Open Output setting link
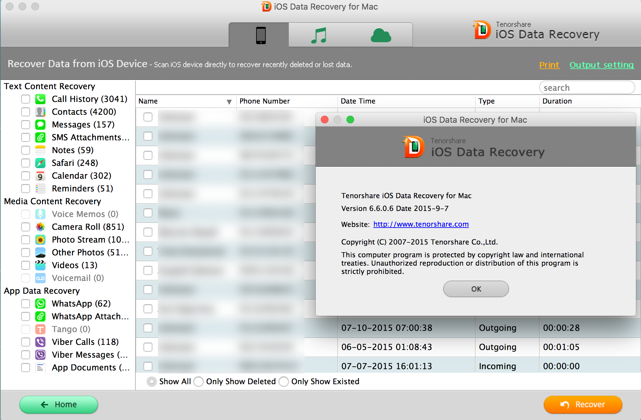The width and height of the screenshot is (641, 420). [602, 65]
